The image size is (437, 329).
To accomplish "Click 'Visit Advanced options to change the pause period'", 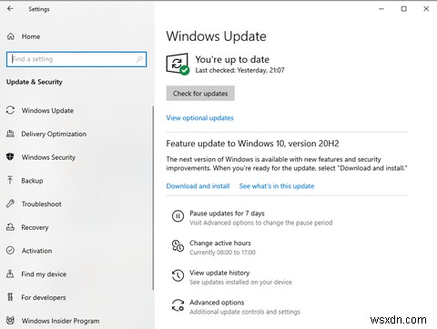I will click(261, 223).
